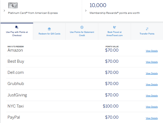Expand the Platinum Card selector chevron
This screenshot has height=123, width=163.
coord(4,11)
